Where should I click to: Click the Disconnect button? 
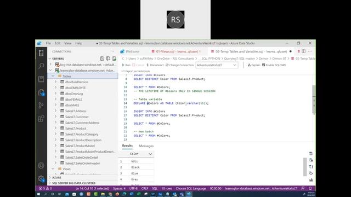pyautogui.click(x=155, y=65)
